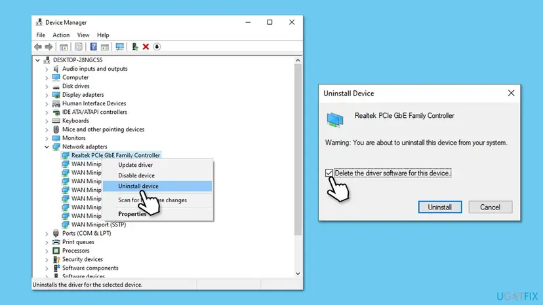Click the update device driver toolbar icon
Image resolution: width=543 pixels, height=305 pixels.
[x=135, y=46]
